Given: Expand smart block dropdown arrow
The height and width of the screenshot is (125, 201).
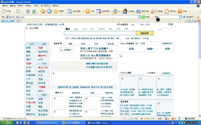Looking at the screenshot, I should tap(111, 11).
